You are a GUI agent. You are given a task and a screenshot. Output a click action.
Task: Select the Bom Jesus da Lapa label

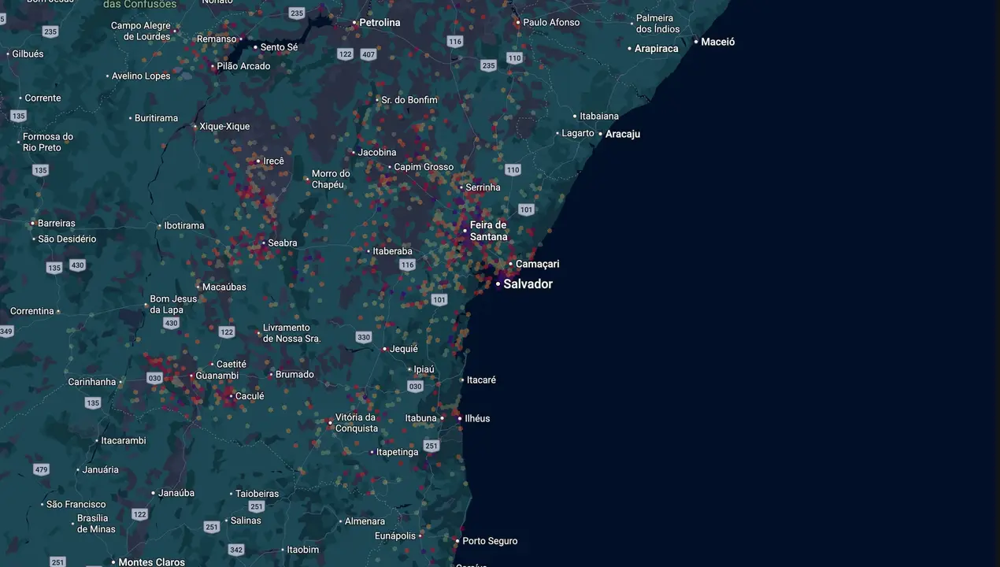click(x=173, y=304)
